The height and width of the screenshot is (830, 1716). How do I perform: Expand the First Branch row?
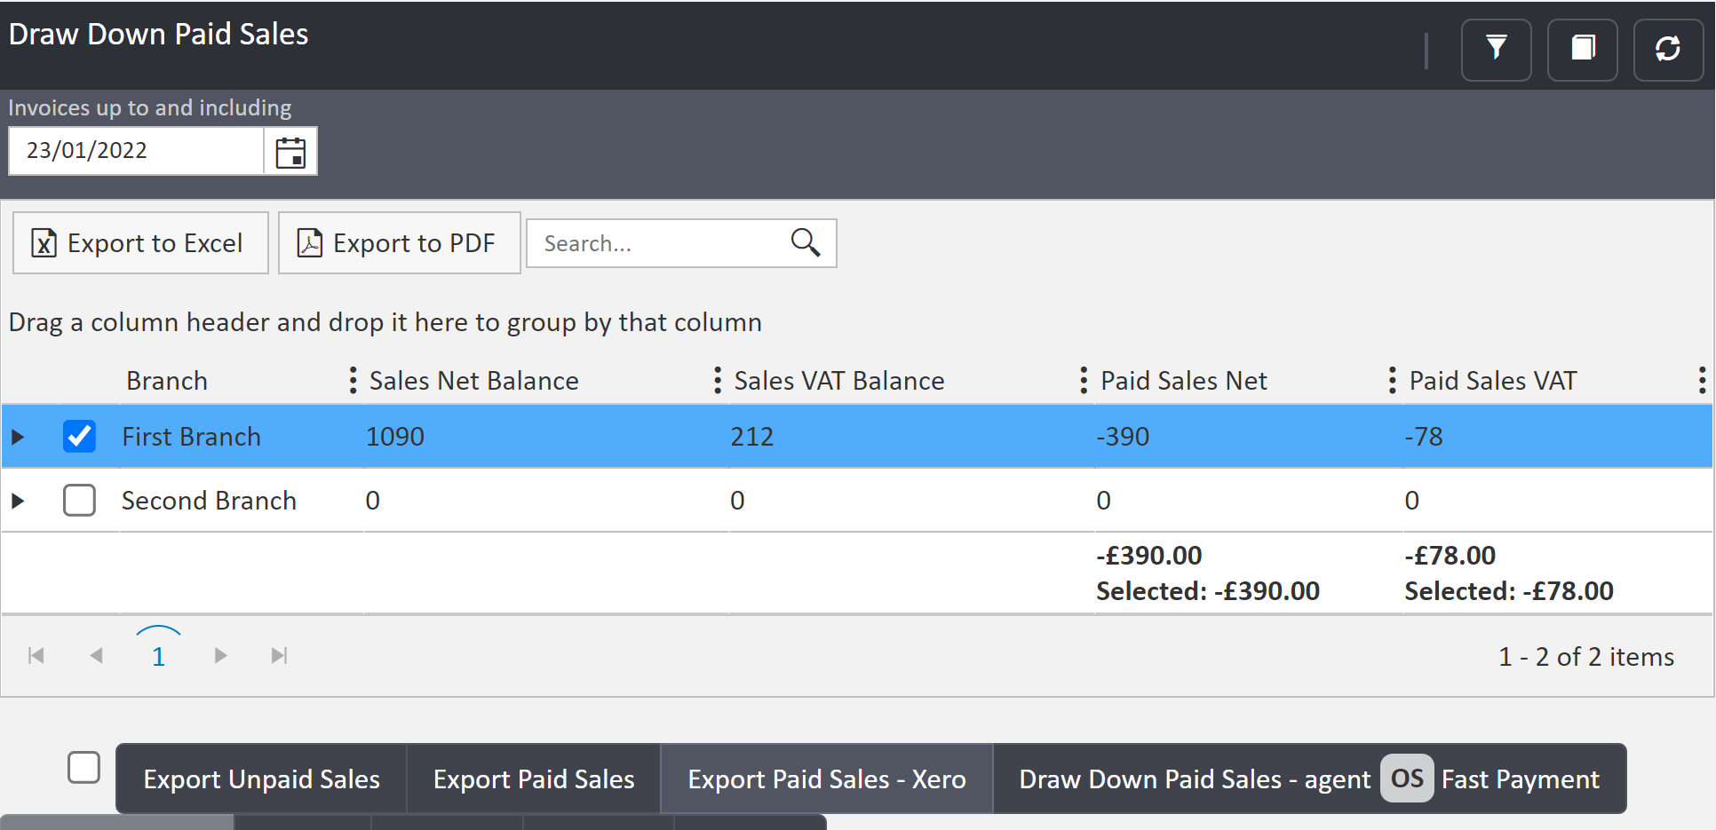[18, 437]
